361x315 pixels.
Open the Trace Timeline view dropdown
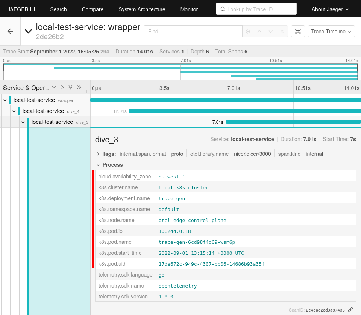(331, 32)
